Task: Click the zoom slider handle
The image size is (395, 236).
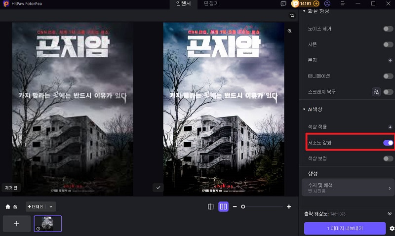Action: click(x=243, y=207)
